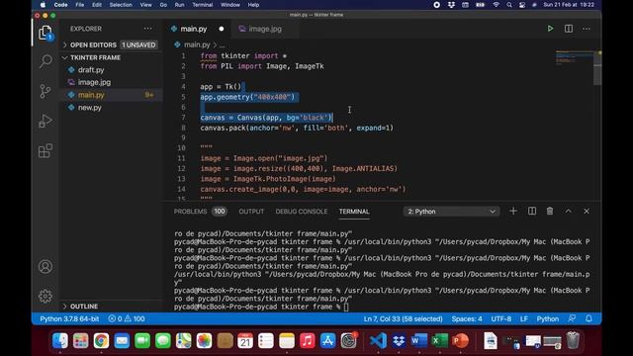Viewport: 633px width, 356px height.
Task: Open Microsoft Word from the Dock
Action: tap(419, 340)
